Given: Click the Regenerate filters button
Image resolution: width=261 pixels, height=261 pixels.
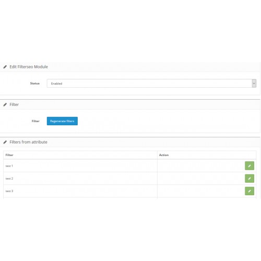Looking at the screenshot, I should 62,121.
